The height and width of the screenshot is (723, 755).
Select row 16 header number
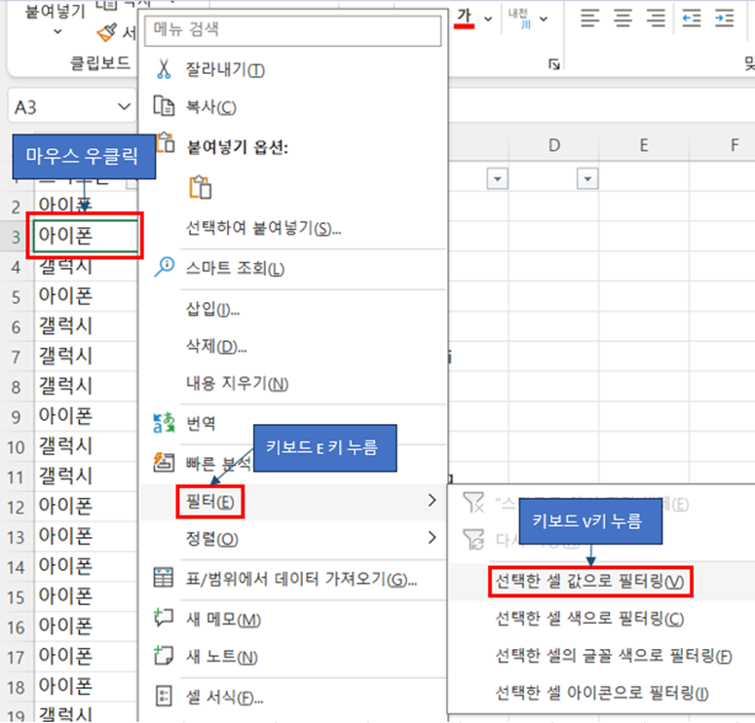17,628
